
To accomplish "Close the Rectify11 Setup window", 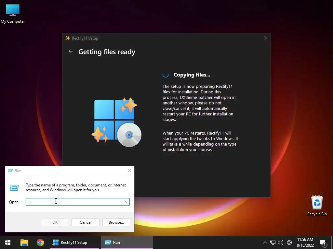I will (265, 38).
